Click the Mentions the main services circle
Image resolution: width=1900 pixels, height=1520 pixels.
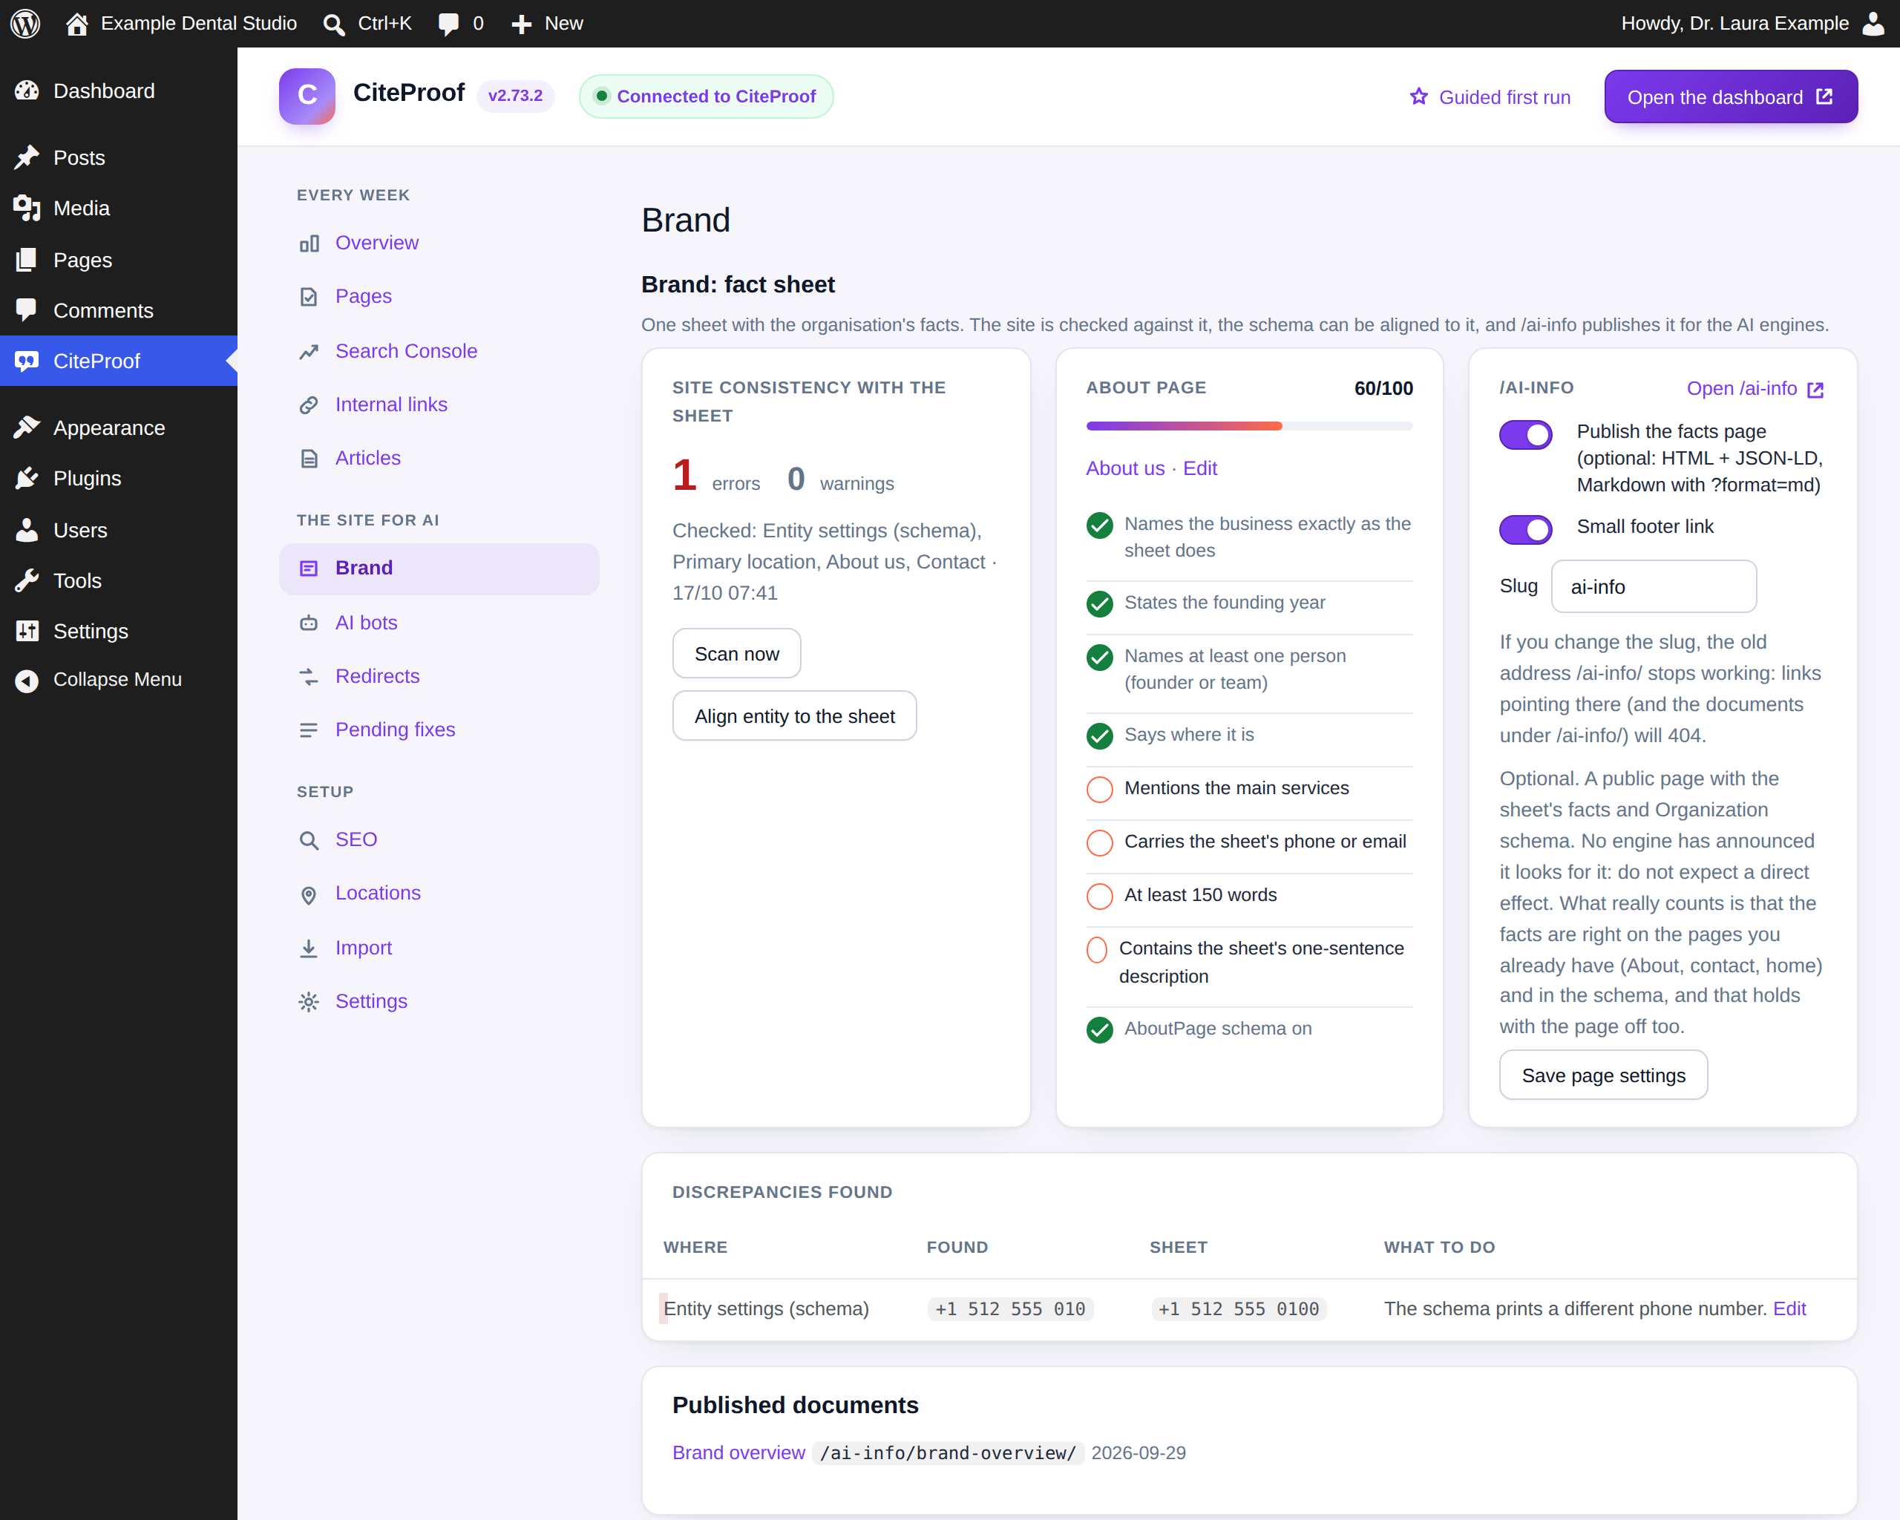tap(1099, 789)
